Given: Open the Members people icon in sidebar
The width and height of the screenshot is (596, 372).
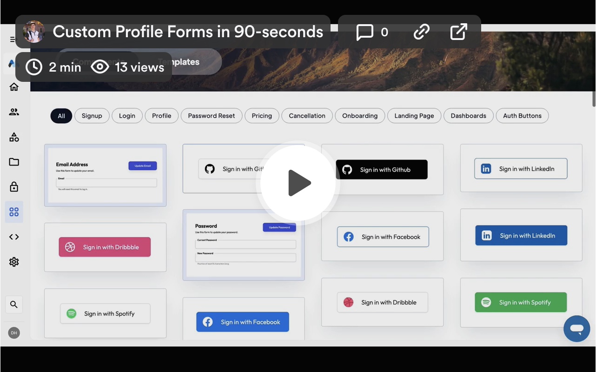Looking at the screenshot, I should (14, 112).
